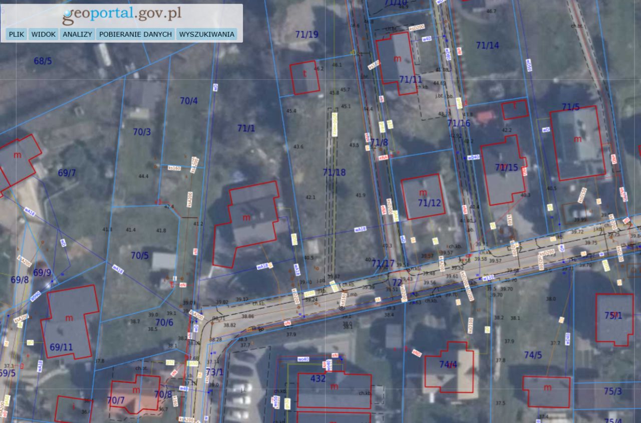
Task: Select parcel label 75/1
Action: coord(613,315)
